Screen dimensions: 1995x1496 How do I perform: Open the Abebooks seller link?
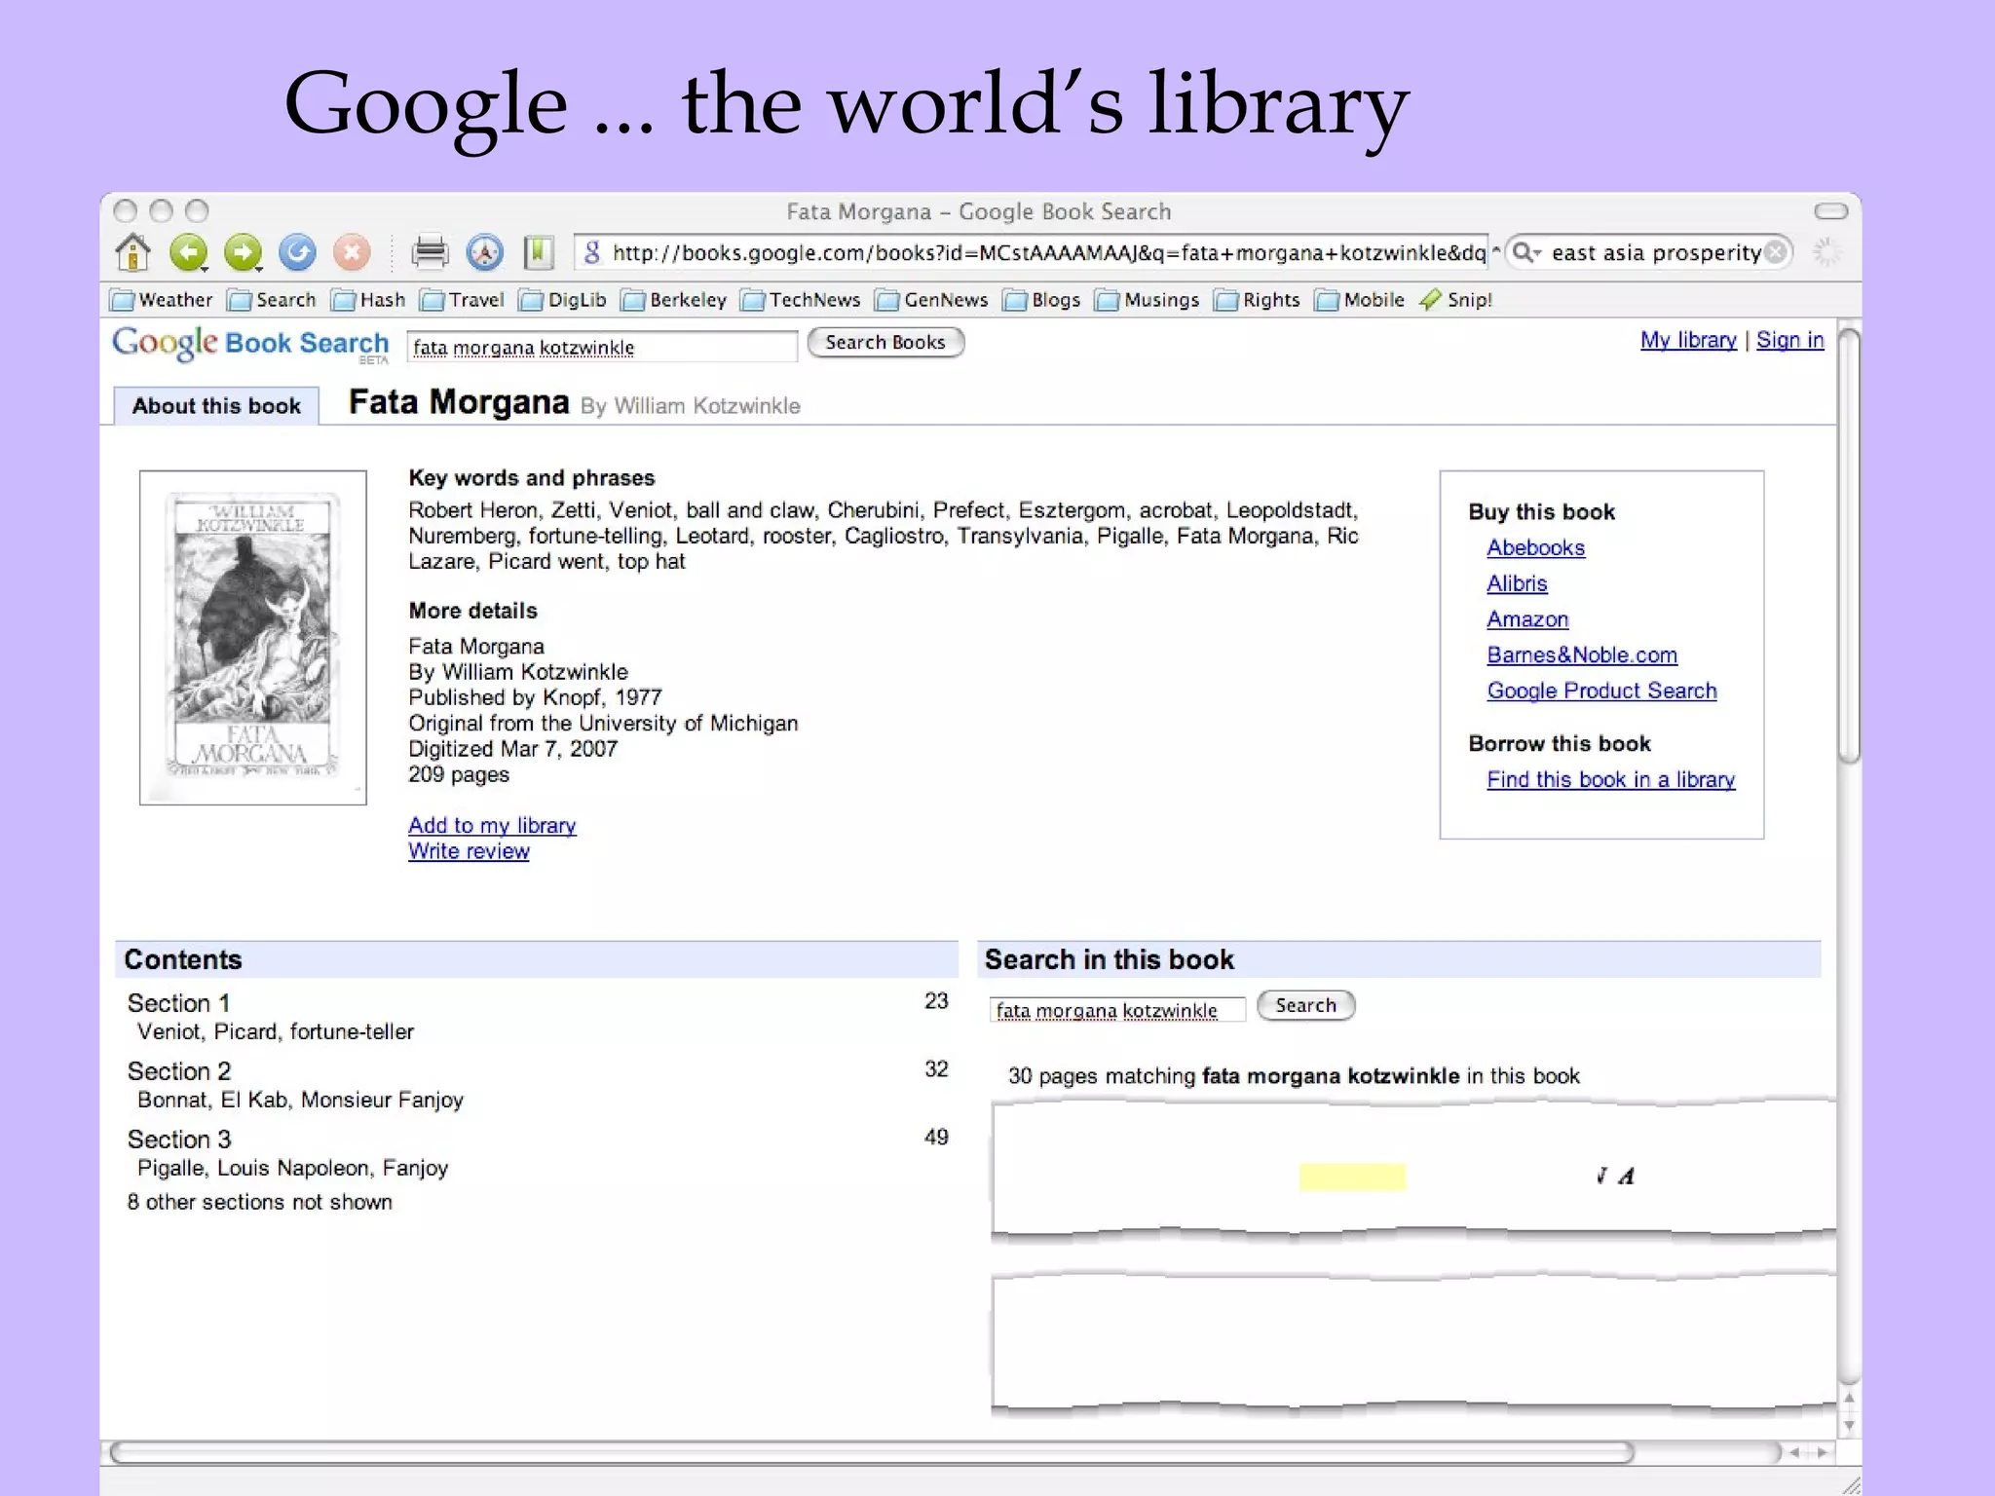[1535, 547]
